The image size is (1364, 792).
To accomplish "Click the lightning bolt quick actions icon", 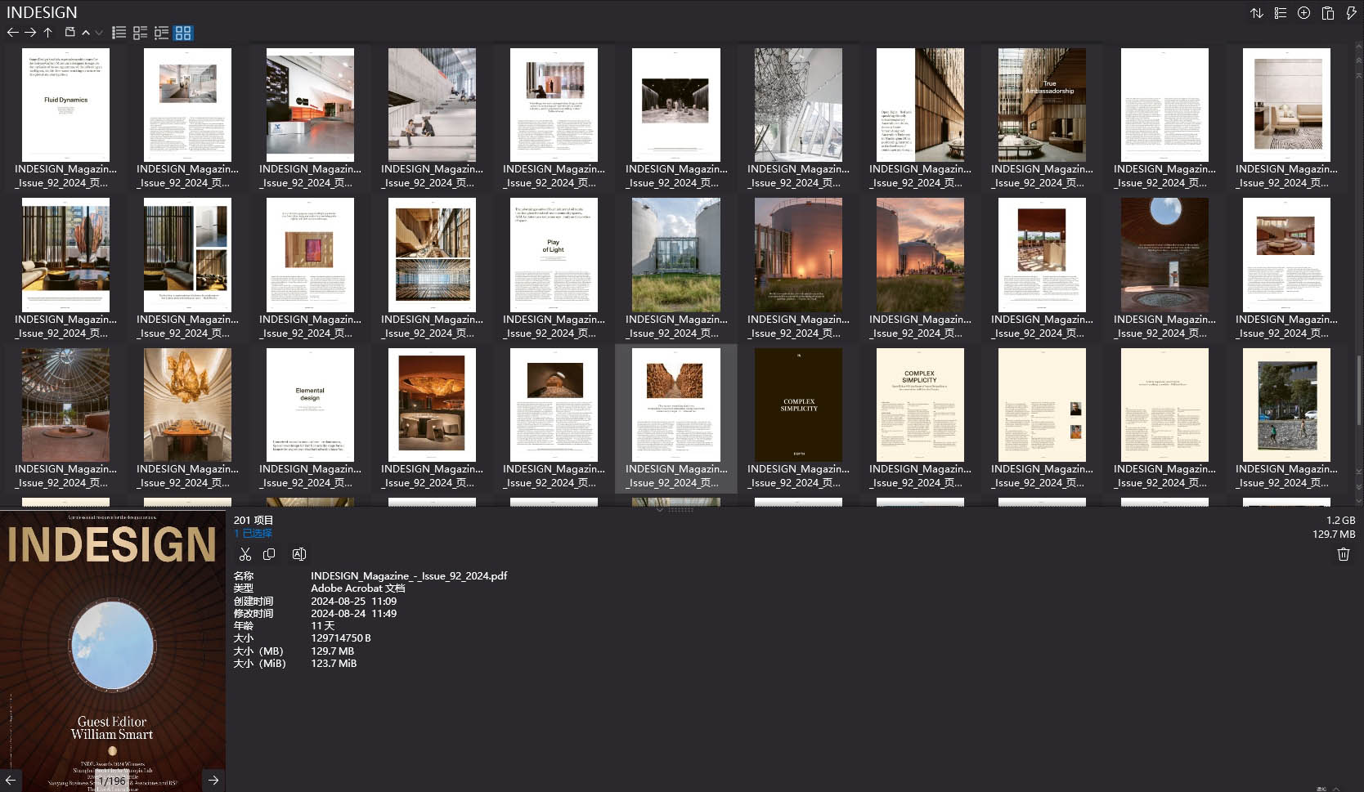I will tap(1351, 13).
